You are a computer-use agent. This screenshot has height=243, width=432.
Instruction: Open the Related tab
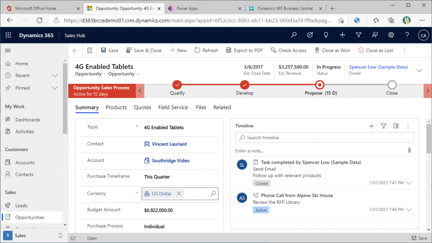tap(222, 108)
